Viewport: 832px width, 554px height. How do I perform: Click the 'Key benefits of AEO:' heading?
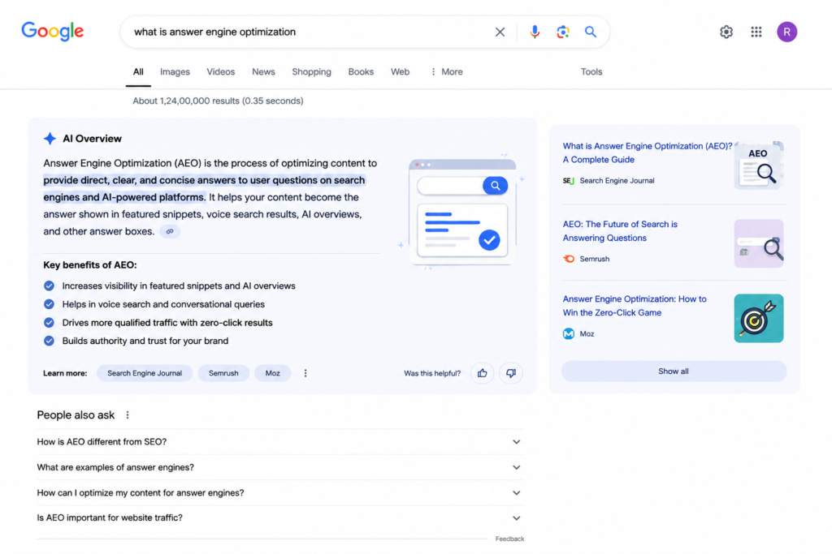click(x=90, y=264)
